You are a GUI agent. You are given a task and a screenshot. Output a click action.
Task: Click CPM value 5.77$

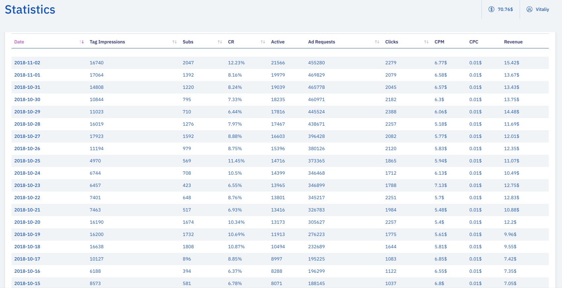point(441,136)
